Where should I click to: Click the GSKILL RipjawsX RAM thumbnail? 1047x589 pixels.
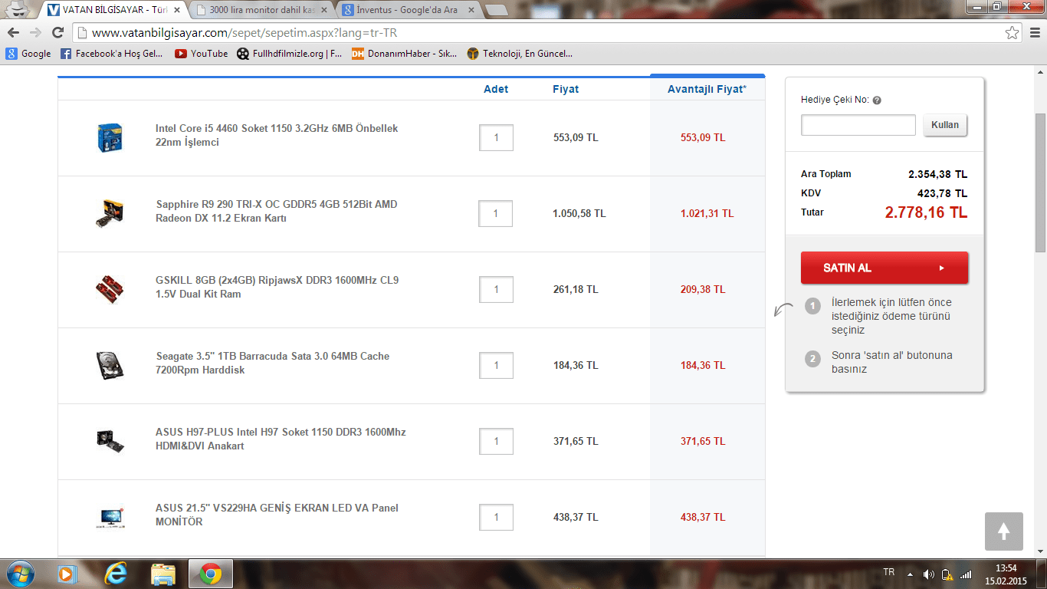[x=110, y=289]
